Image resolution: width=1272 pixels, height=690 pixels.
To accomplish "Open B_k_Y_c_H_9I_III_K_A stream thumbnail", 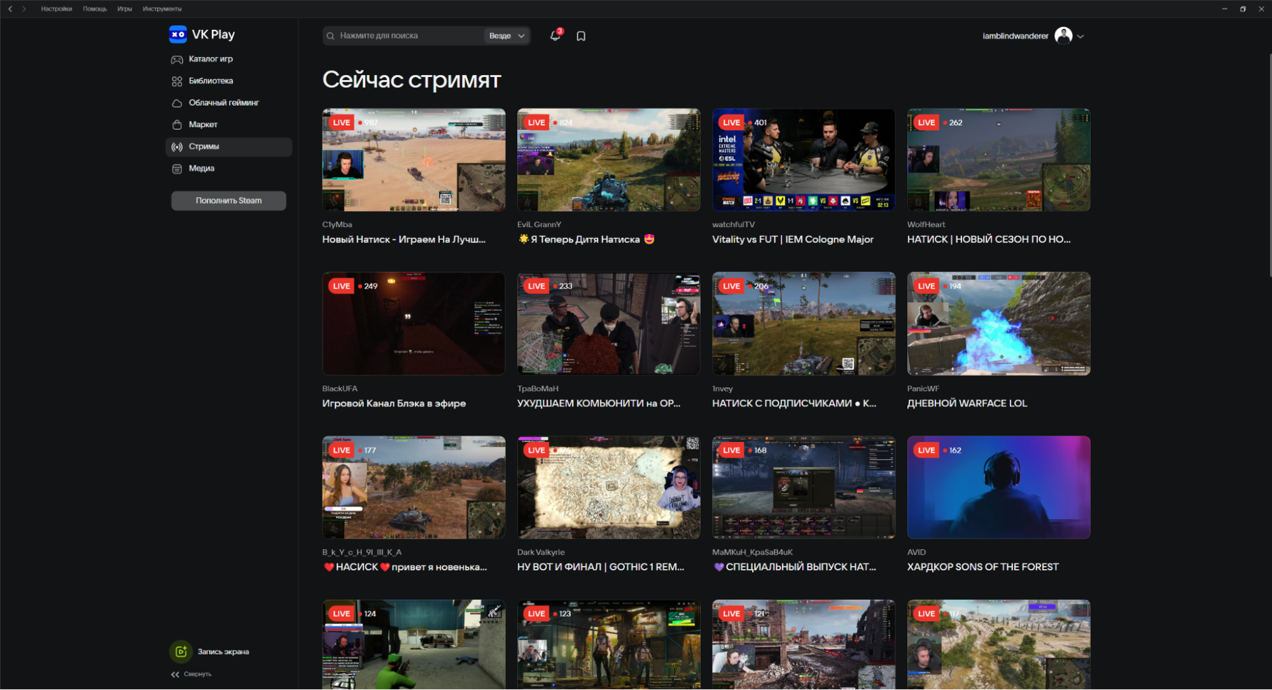I will (x=414, y=488).
